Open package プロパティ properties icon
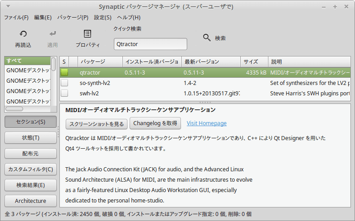Image resolution: width=355 pixels, height=221 pixels. tap(88, 34)
